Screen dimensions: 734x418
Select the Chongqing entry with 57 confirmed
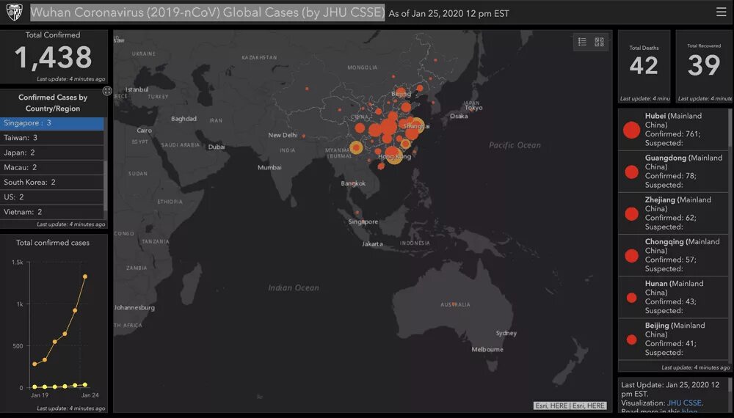click(x=673, y=254)
